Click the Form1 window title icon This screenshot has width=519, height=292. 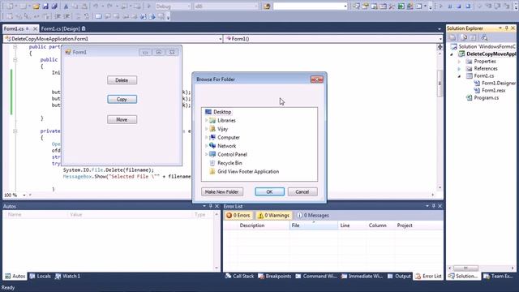point(68,52)
